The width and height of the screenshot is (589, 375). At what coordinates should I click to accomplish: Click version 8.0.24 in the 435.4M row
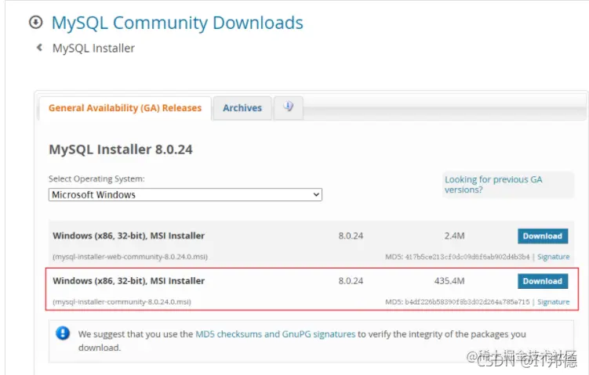(x=351, y=281)
